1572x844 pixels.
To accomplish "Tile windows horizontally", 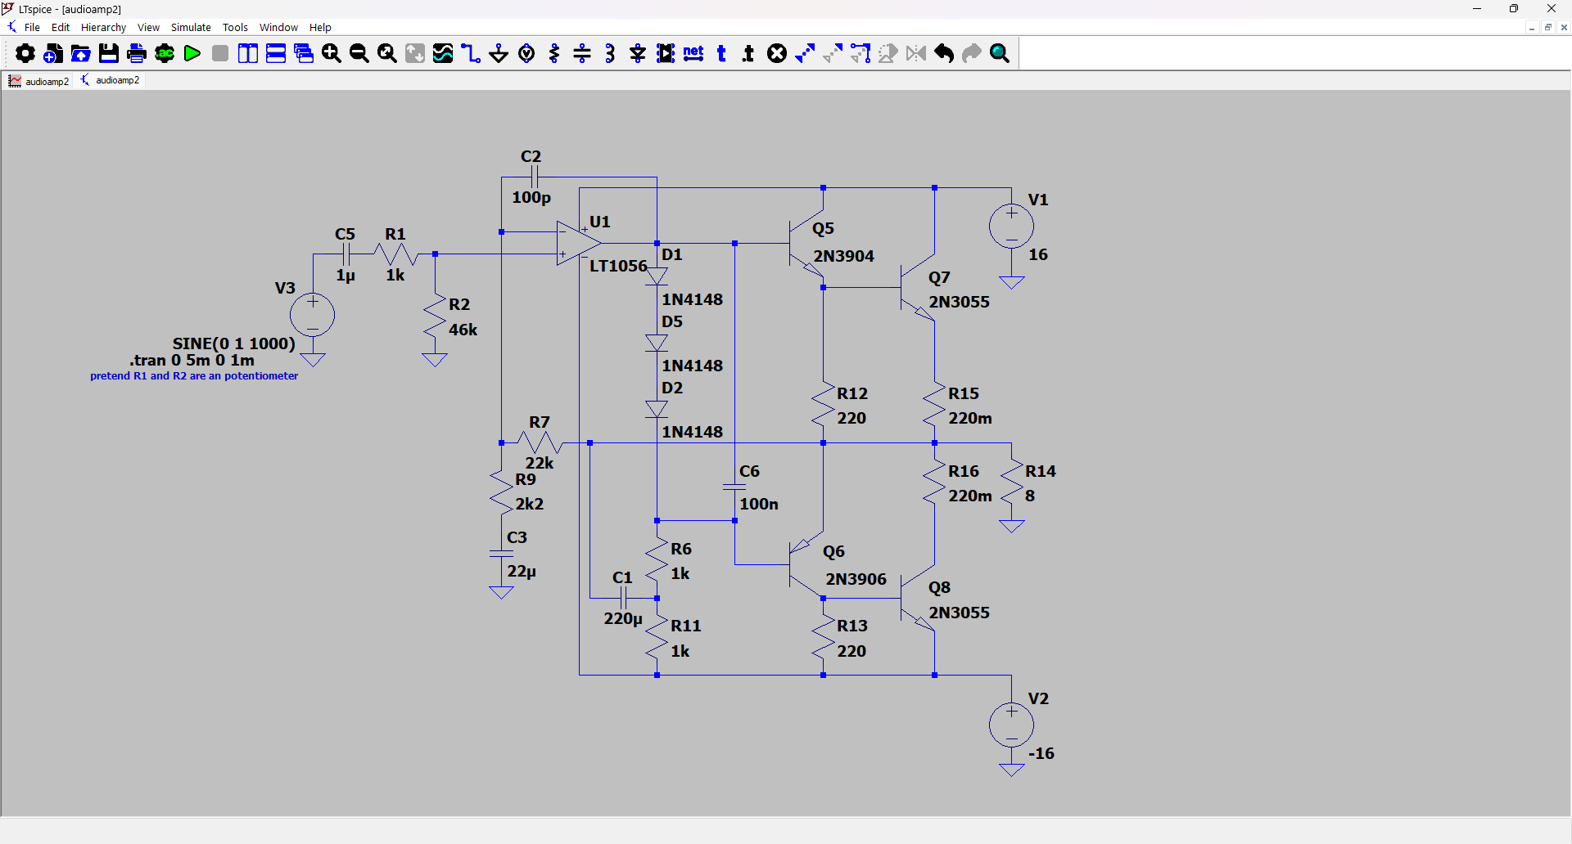I will click(x=276, y=54).
